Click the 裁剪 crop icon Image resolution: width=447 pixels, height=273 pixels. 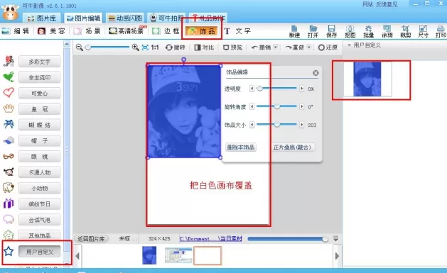405,31
